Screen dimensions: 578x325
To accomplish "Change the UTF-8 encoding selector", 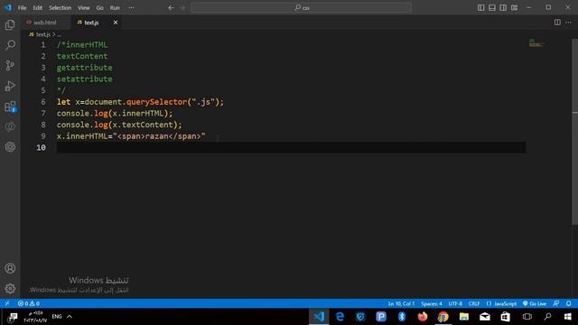I will (x=455, y=303).
